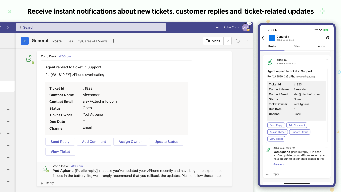Tap Send Reply on the mobile ticket card
The width and height of the screenshot is (341, 192).
click(x=276, y=125)
